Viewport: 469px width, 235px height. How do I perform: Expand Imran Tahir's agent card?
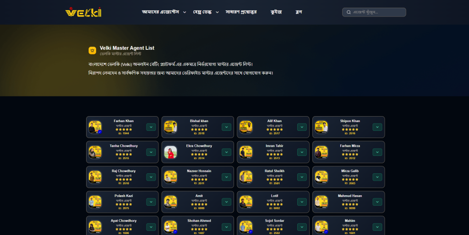click(x=302, y=152)
